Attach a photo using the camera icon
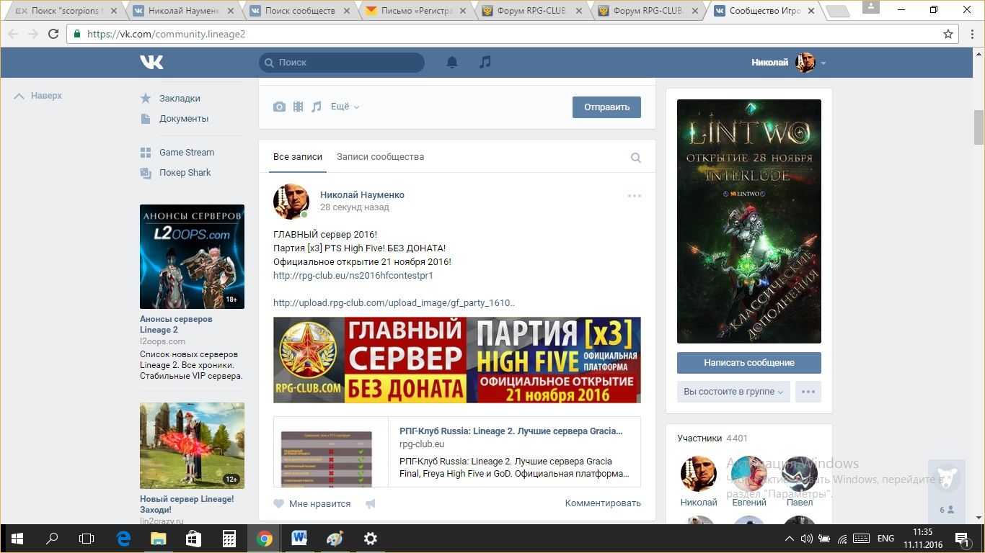 pos(279,107)
